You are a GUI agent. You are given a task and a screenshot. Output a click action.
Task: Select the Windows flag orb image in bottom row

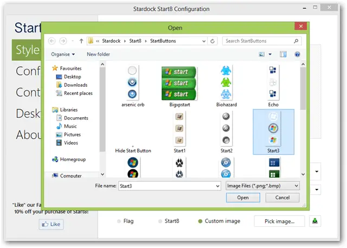pyautogui.click(x=133, y=168)
